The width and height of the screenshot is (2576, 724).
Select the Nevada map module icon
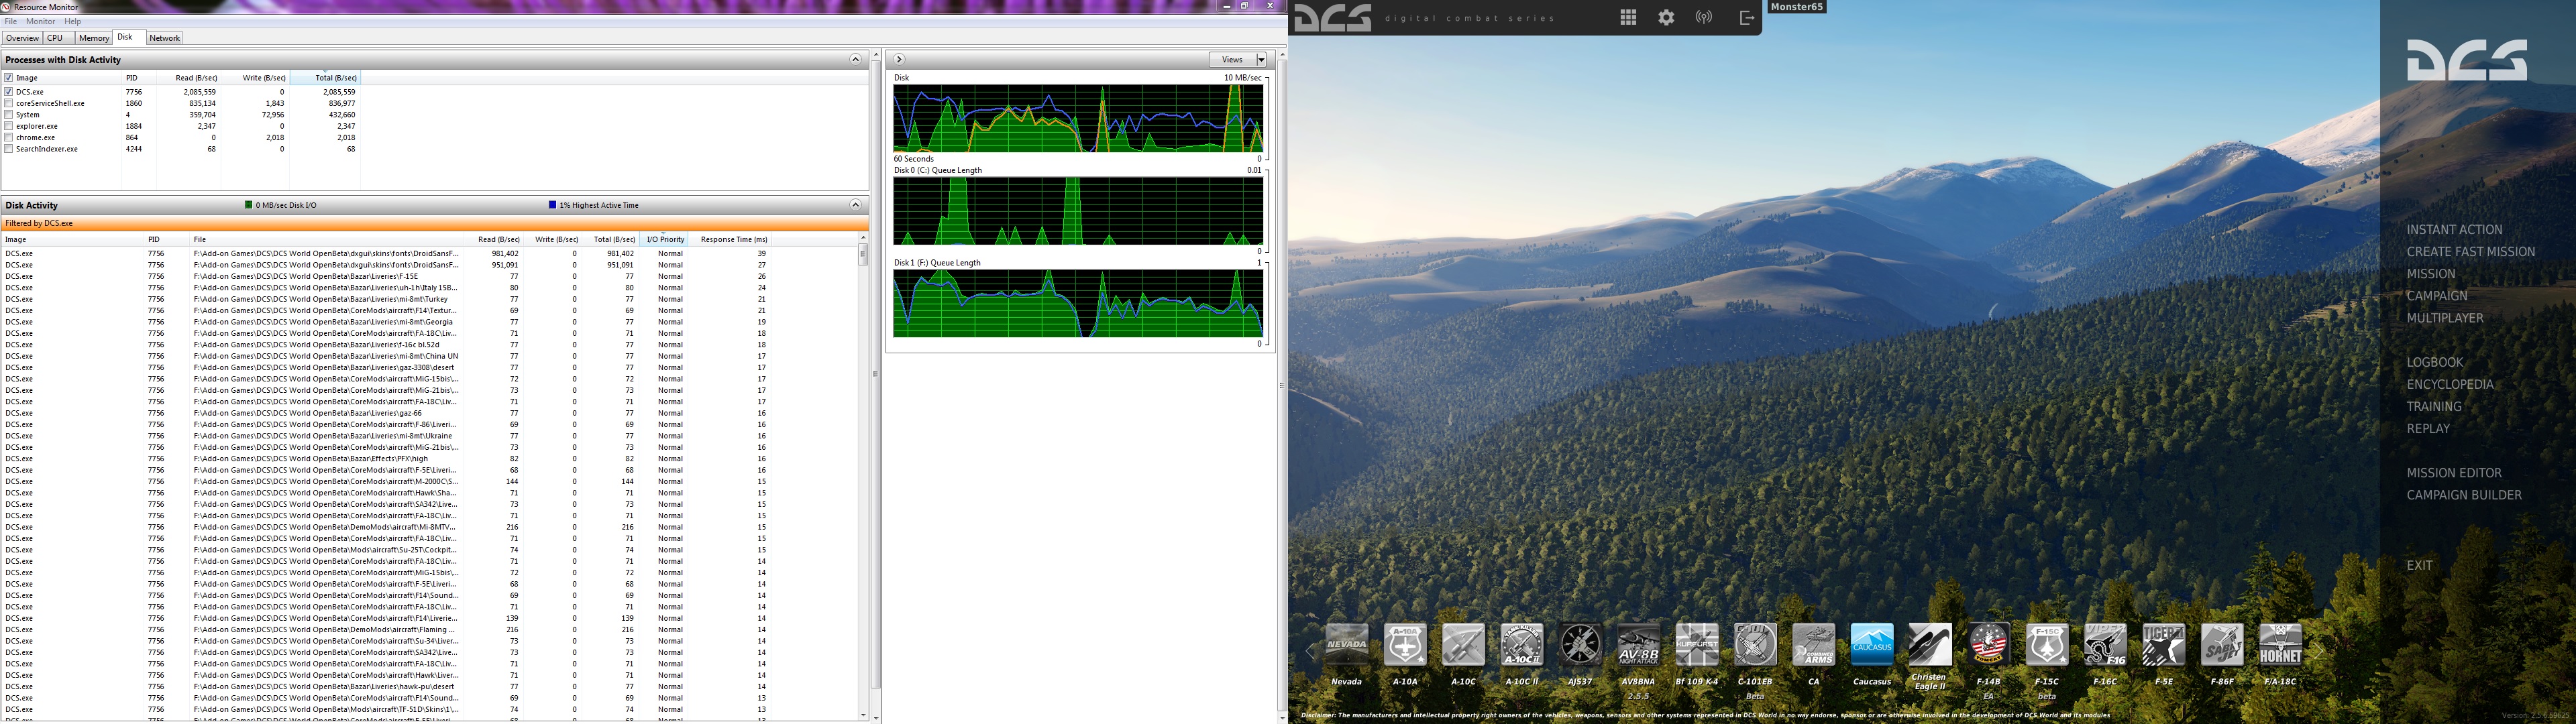click(x=1346, y=645)
